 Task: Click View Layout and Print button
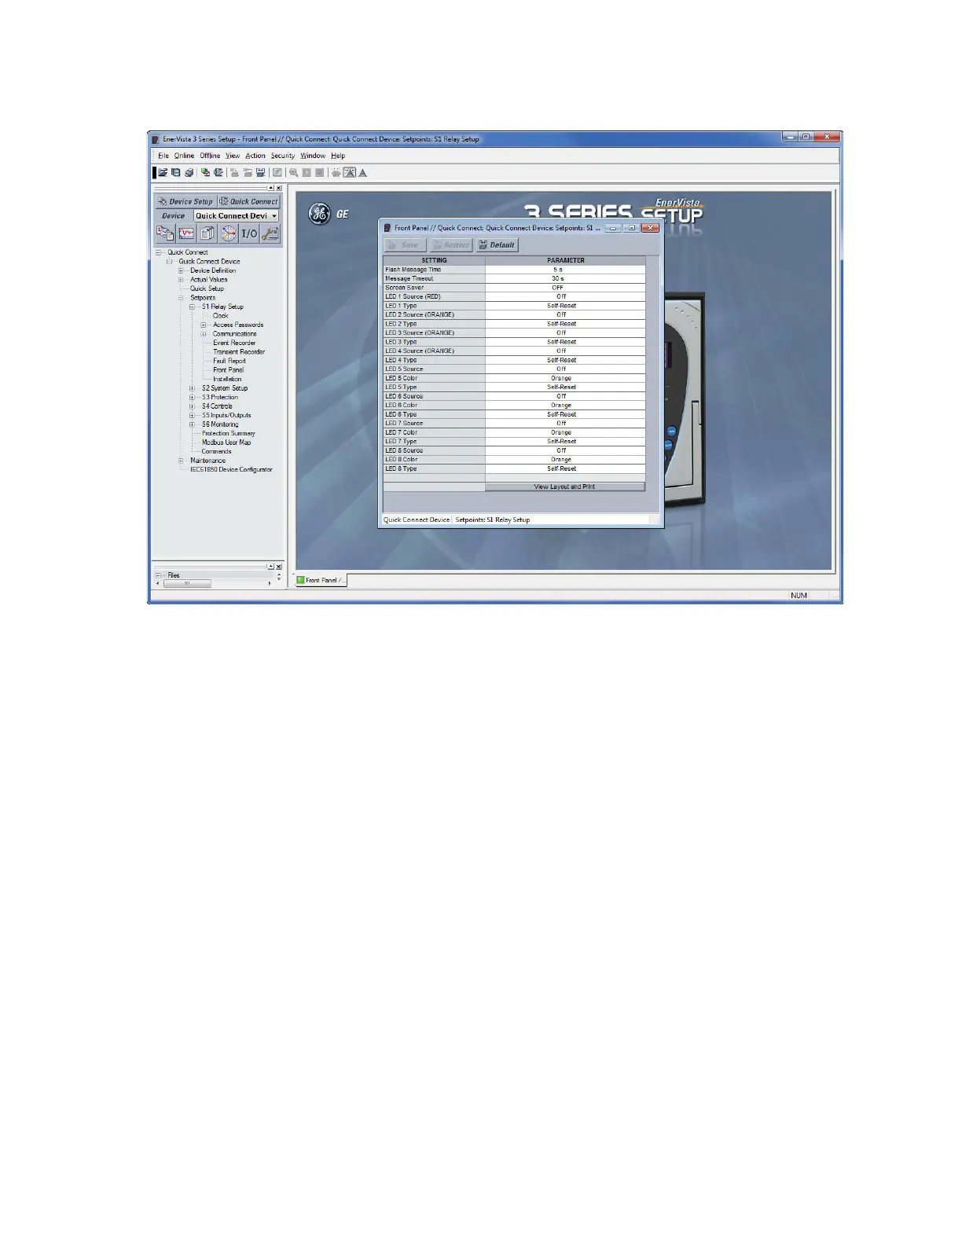pos(565,487)
